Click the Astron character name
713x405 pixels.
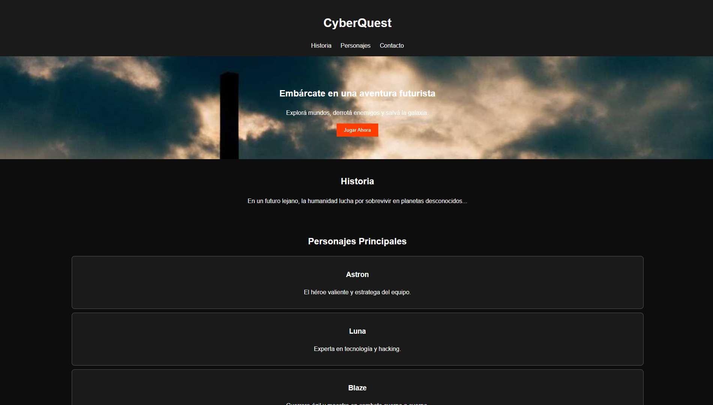[x=357, y=274]
